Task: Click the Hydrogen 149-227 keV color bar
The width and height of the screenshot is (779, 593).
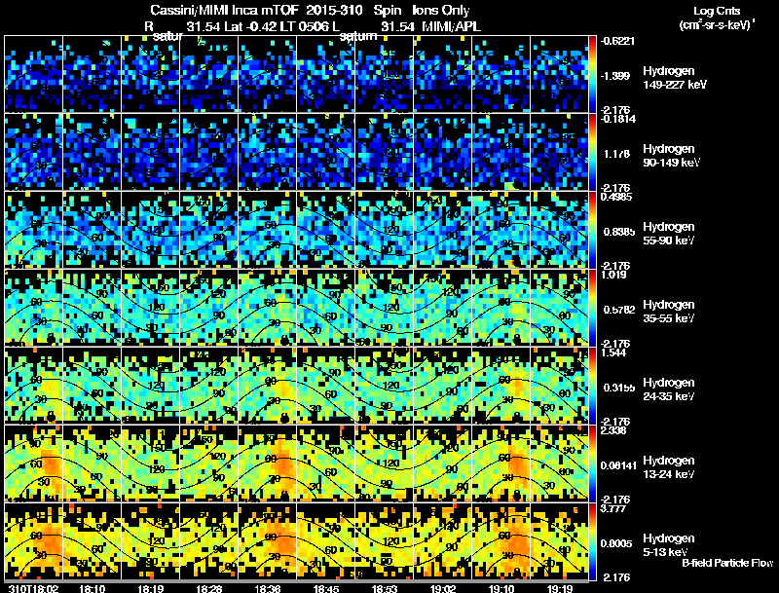Action: pos(592,74)
